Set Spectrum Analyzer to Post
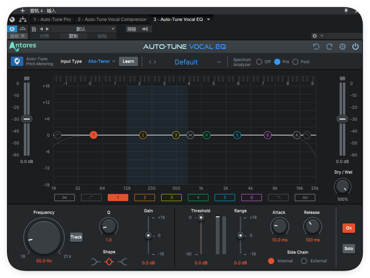 pyautogui.click(x=295, y=62)
